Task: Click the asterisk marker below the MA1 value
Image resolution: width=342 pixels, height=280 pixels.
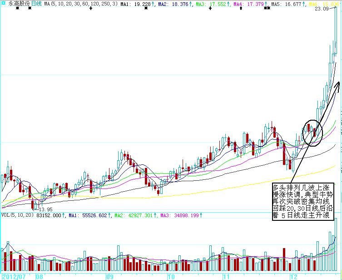Action: coord(146,9)
